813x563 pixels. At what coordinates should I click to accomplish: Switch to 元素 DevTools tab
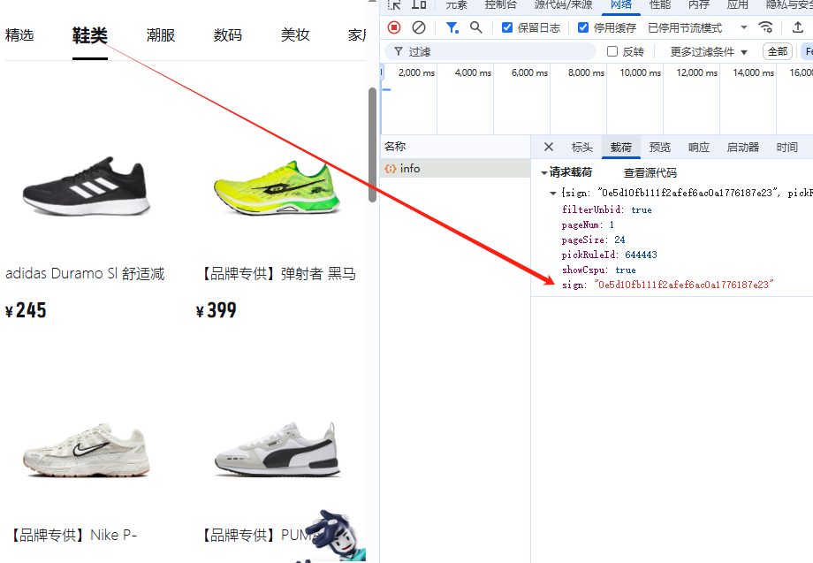pos(457,4)
